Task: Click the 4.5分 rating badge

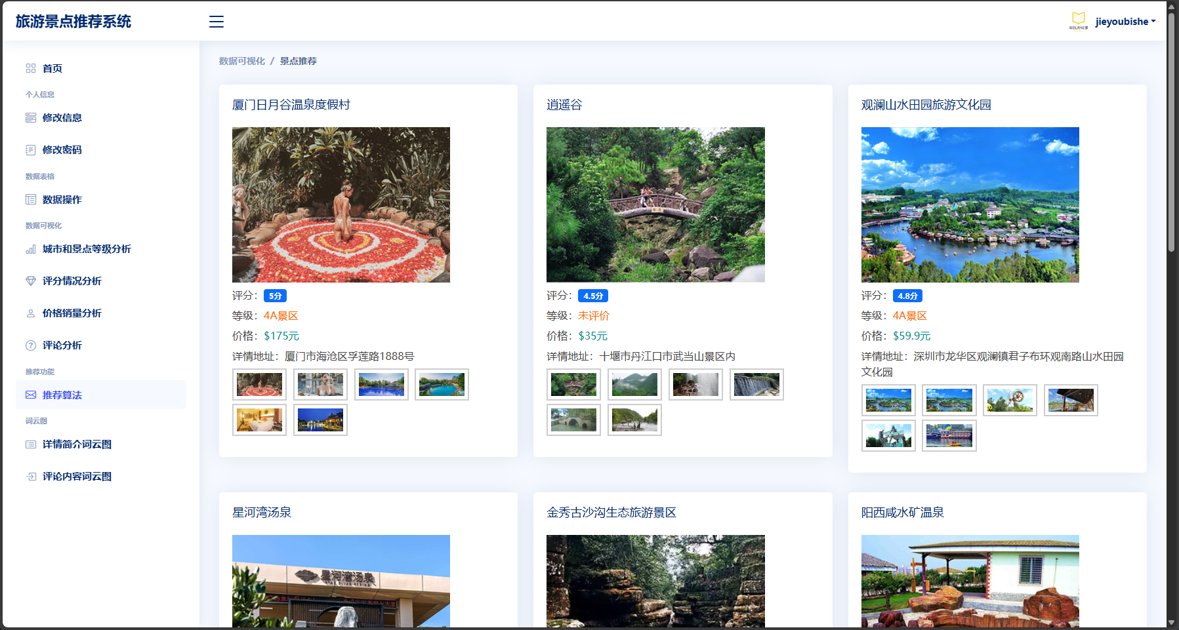Action: pyautogui.click(x=593, y=296)
